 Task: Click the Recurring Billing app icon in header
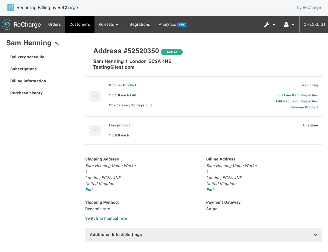pyautogui.click(x=11, y=8)
